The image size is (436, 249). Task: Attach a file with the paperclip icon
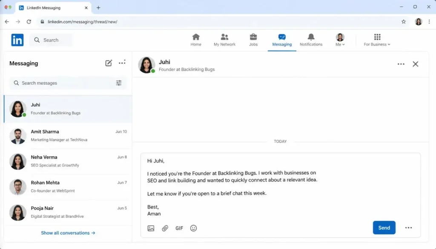(165, 228)
